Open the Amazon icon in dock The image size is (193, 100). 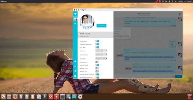click(45, 97)
